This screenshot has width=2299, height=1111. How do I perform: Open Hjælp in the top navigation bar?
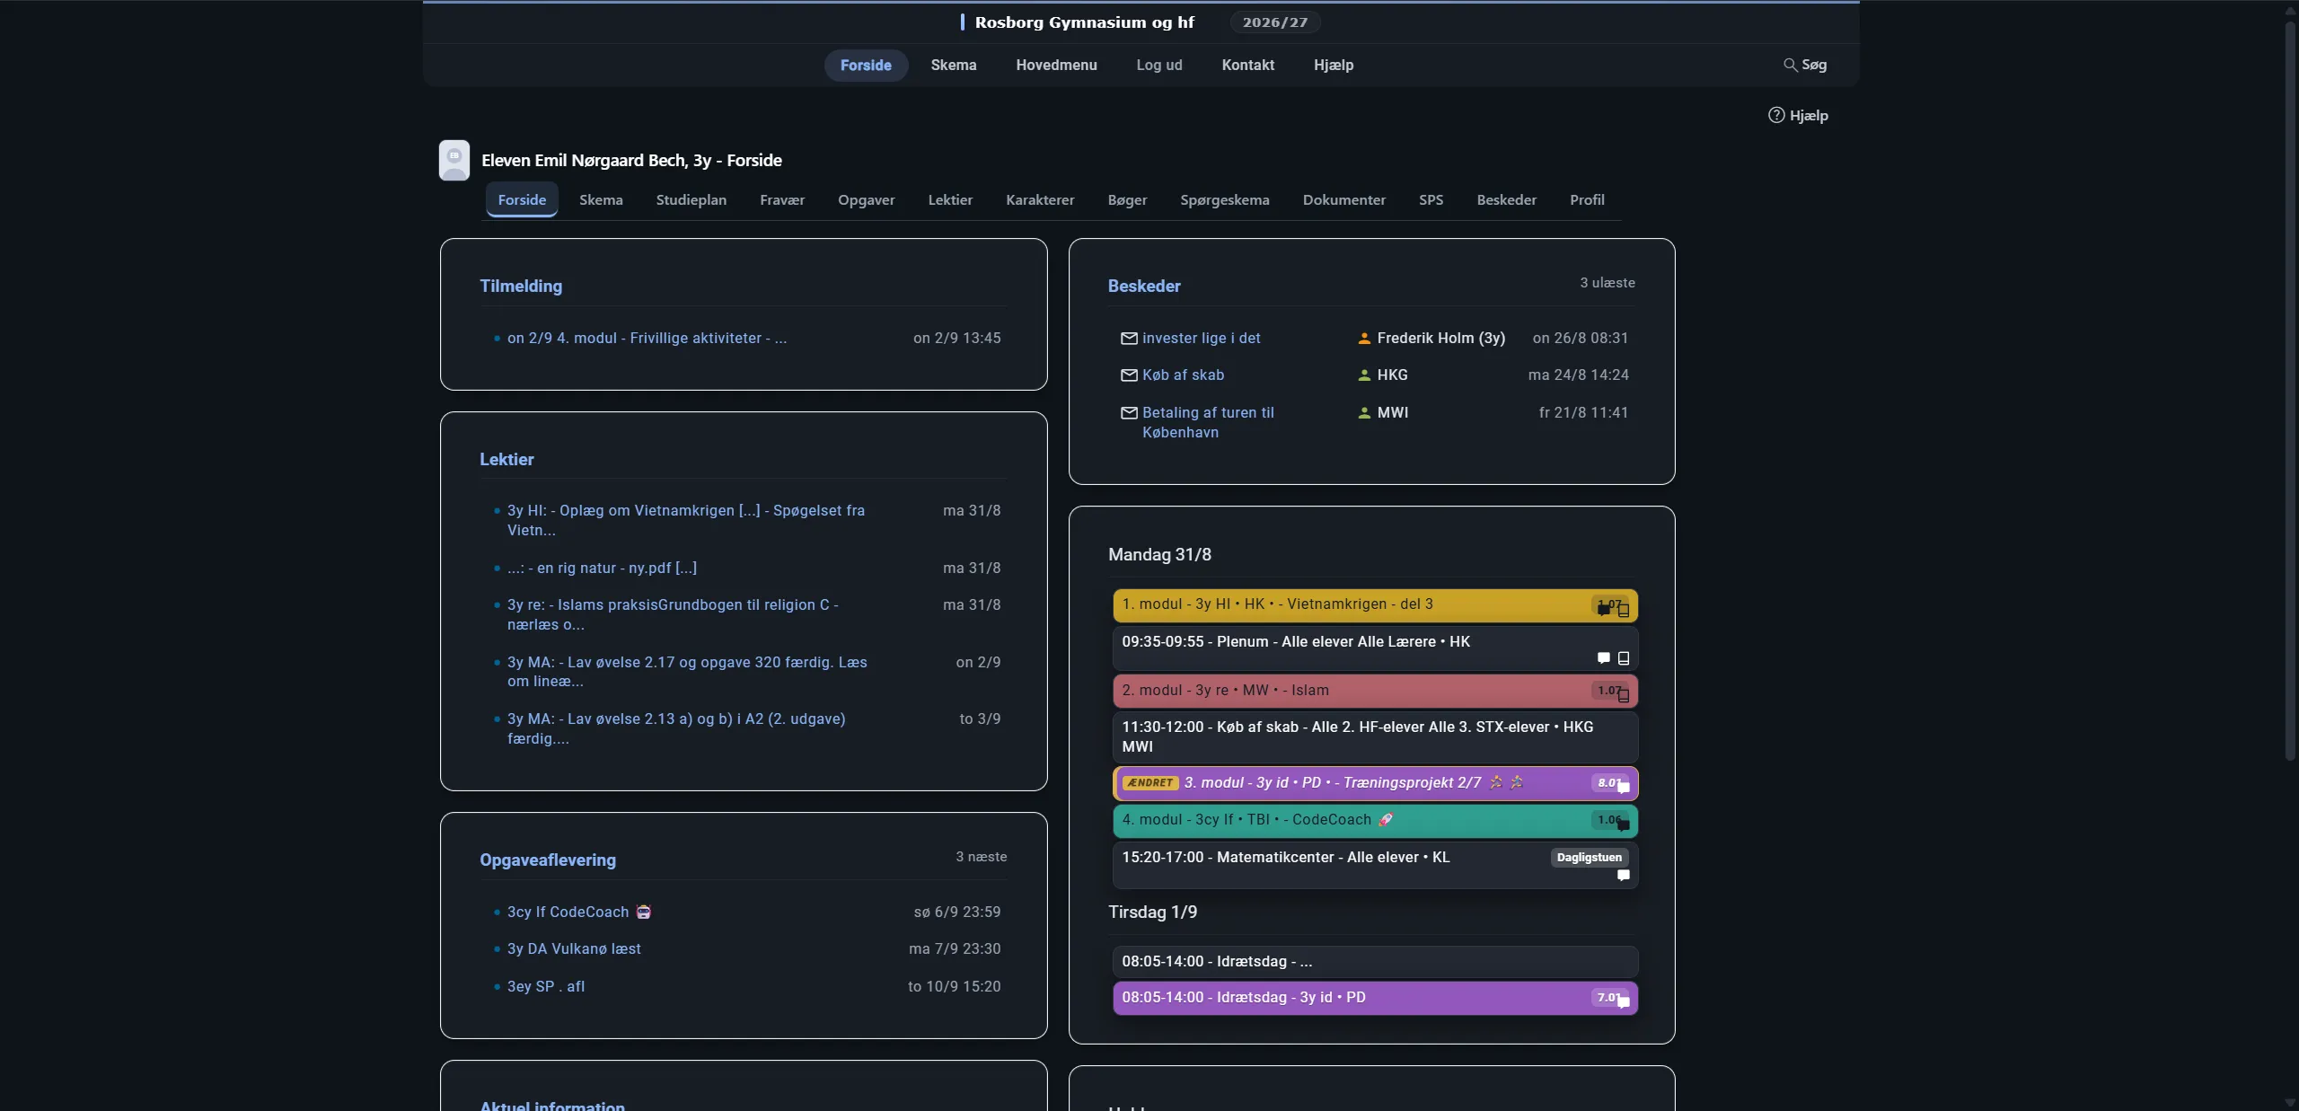tap(1333, 65)
